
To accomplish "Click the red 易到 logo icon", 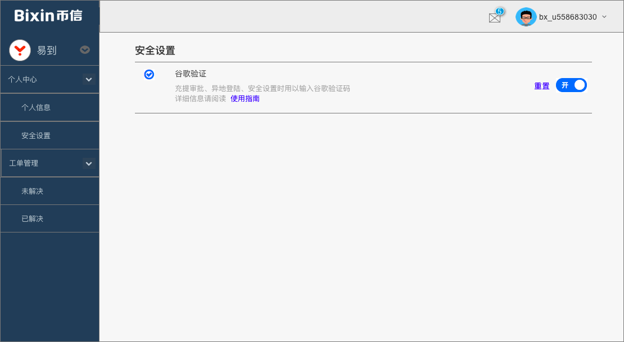I will [20, 50].
